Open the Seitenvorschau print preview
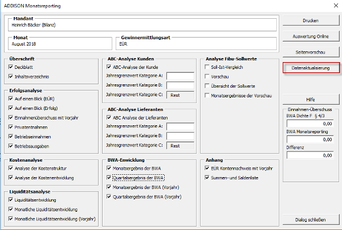 pyautogui.click(x=311, y=52)
